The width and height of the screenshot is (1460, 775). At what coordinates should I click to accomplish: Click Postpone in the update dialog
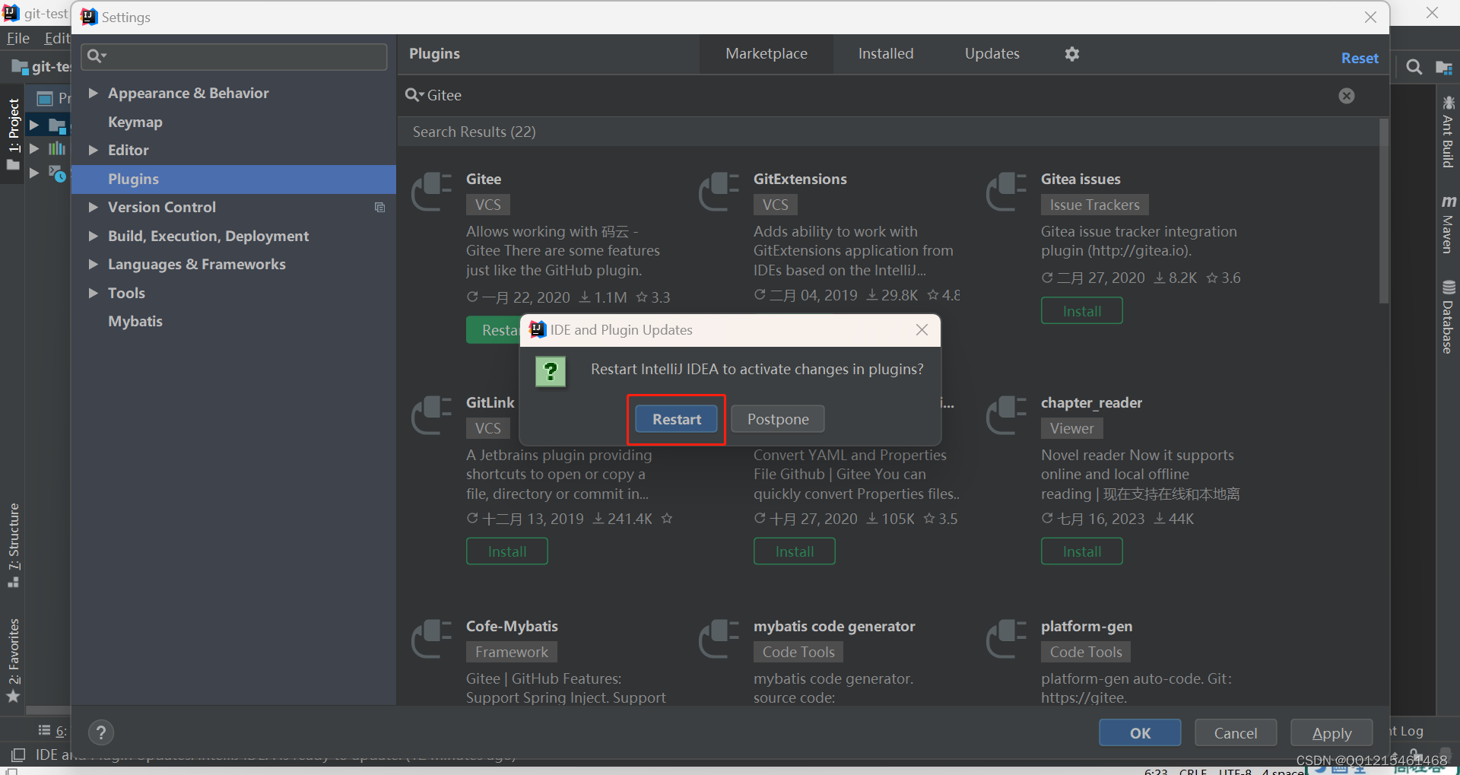tap(777, 419)
